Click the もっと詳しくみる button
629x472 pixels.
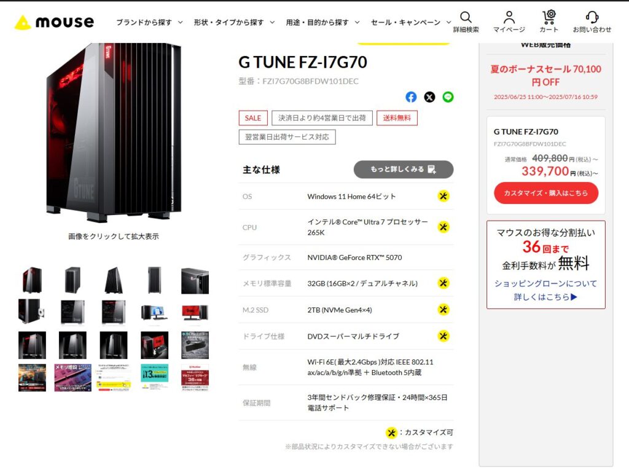pos(404,170)
